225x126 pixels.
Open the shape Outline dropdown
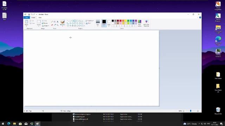pos(90,21)
